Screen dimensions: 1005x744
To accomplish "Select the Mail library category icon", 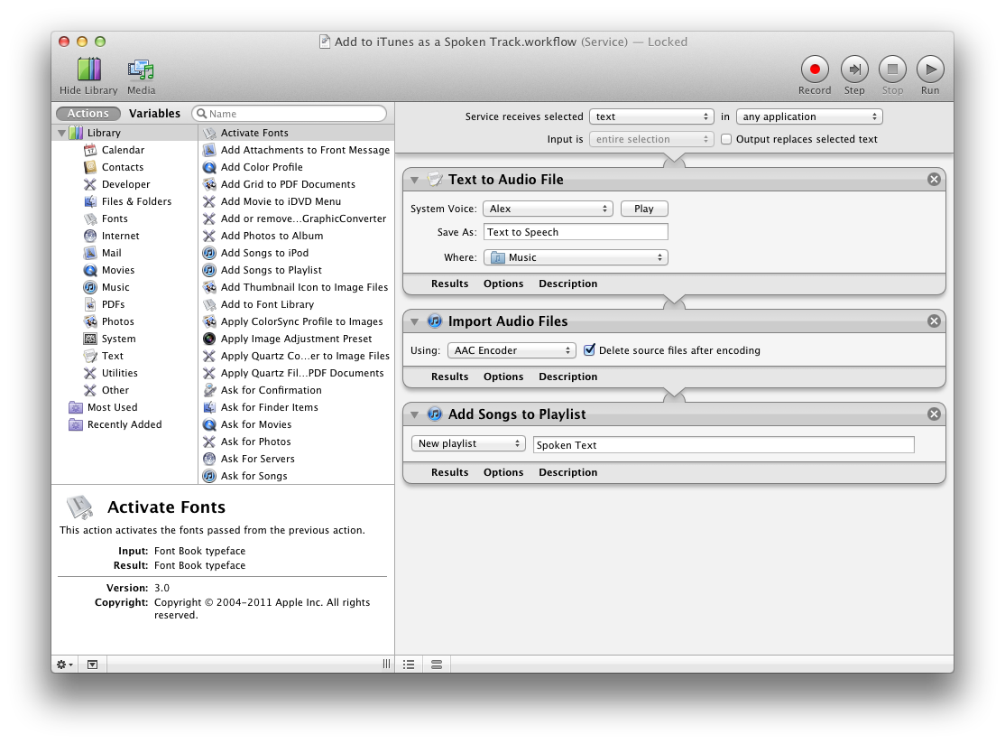I will point(90,254).
